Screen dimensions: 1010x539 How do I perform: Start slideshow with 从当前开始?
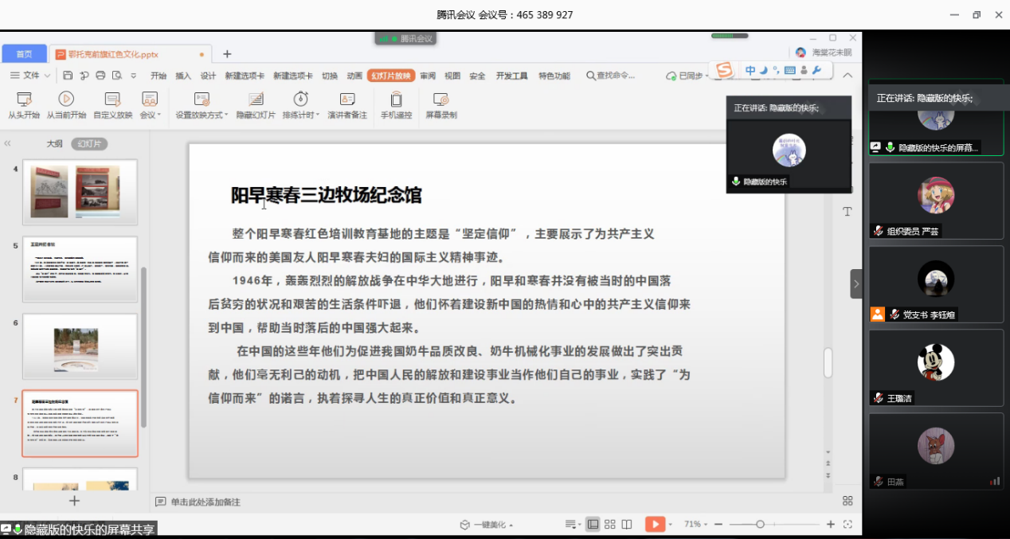pos(66,100)
